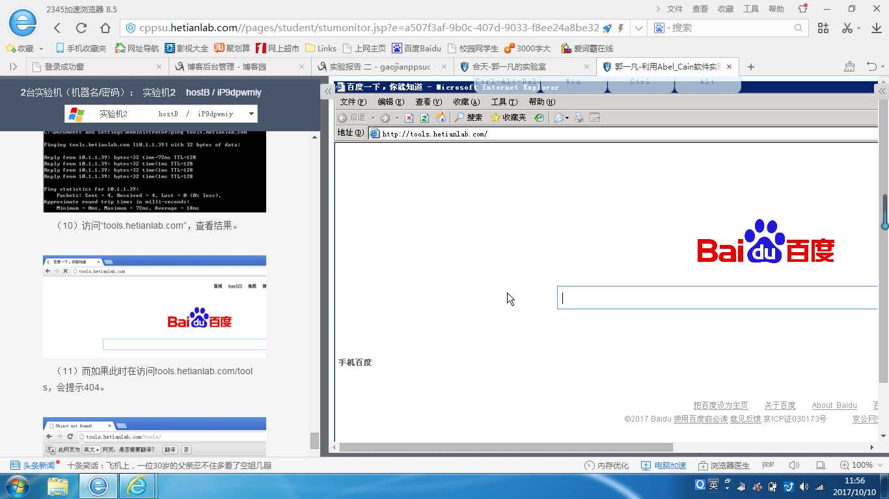The height and width of the screenshot is (499, 889).
Task: Collapse left instructions panel with « handle
Action: point(328,92)
